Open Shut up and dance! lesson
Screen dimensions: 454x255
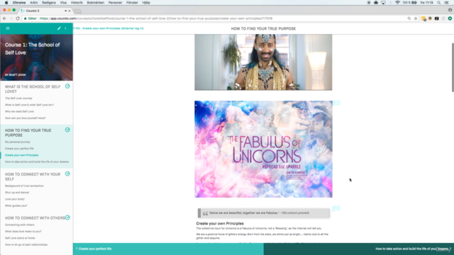tap(17, 193)
